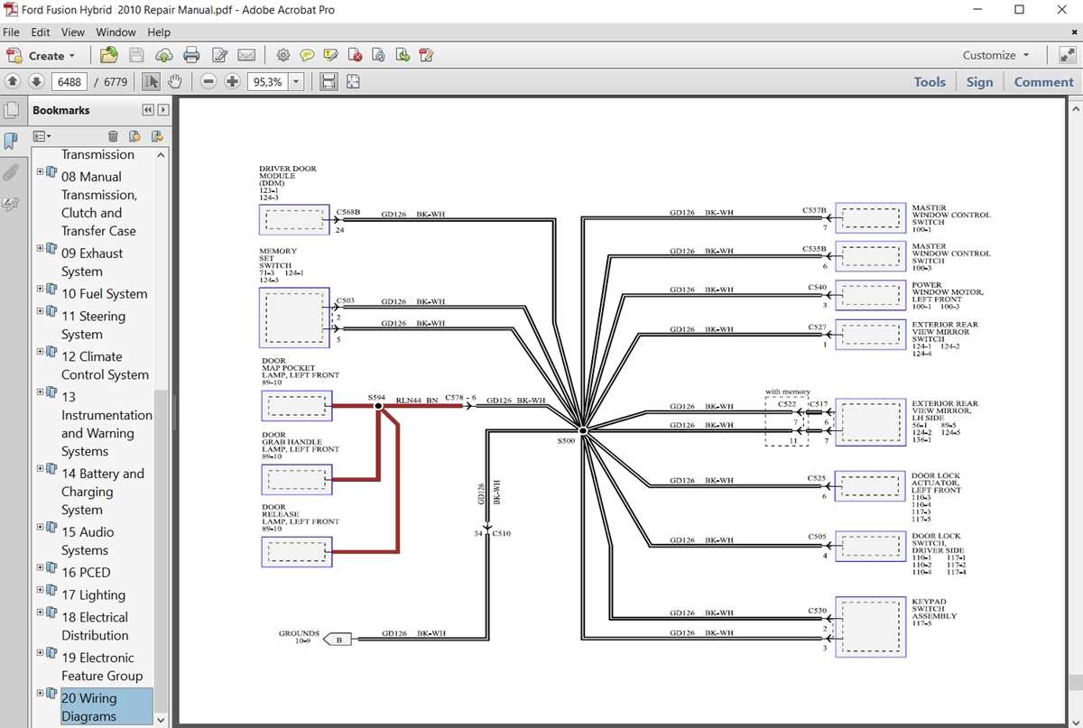Image resolution: width=1083 pixels, height=728 pixels.
Task: Click the Edit text and sign icon
Action: click(x=219, y=55)
